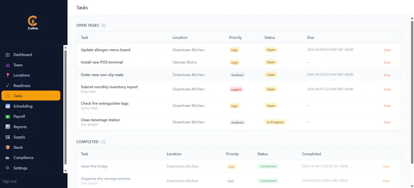Click the Due column header
This screenshot has height=188, width=414.
[310, 37]
